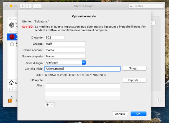Add a user with the sidebar plus button
The height and width of the screenshot is (123, 169).
10,89
